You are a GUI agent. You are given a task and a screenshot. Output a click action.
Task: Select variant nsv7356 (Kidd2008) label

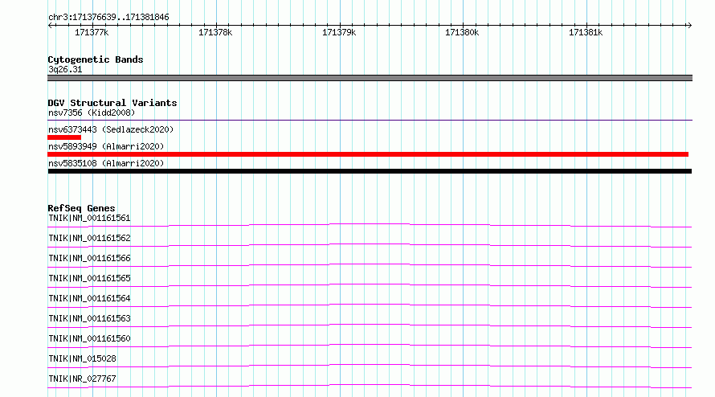click(x=92, y=113)
